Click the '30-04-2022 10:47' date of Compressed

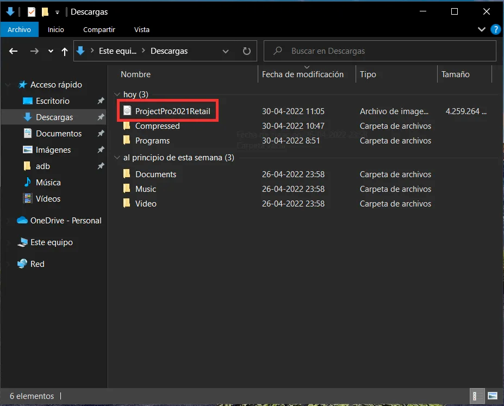[x=293, y=126]
